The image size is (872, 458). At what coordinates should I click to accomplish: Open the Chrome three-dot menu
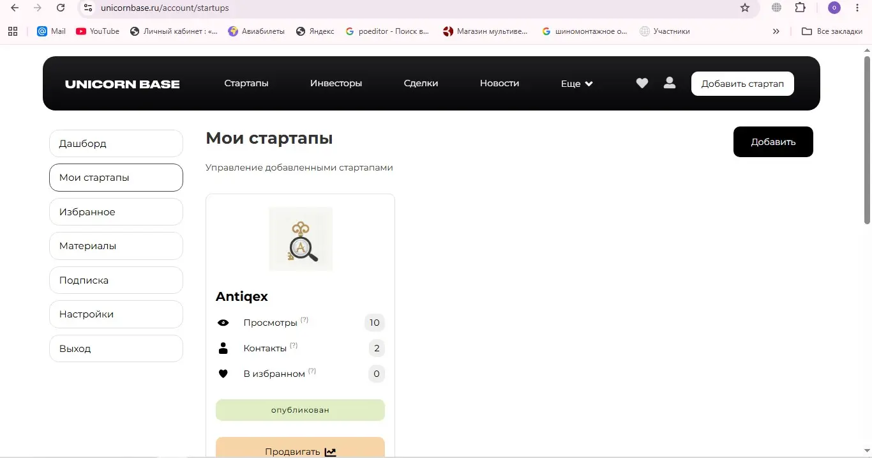point(857,8)
